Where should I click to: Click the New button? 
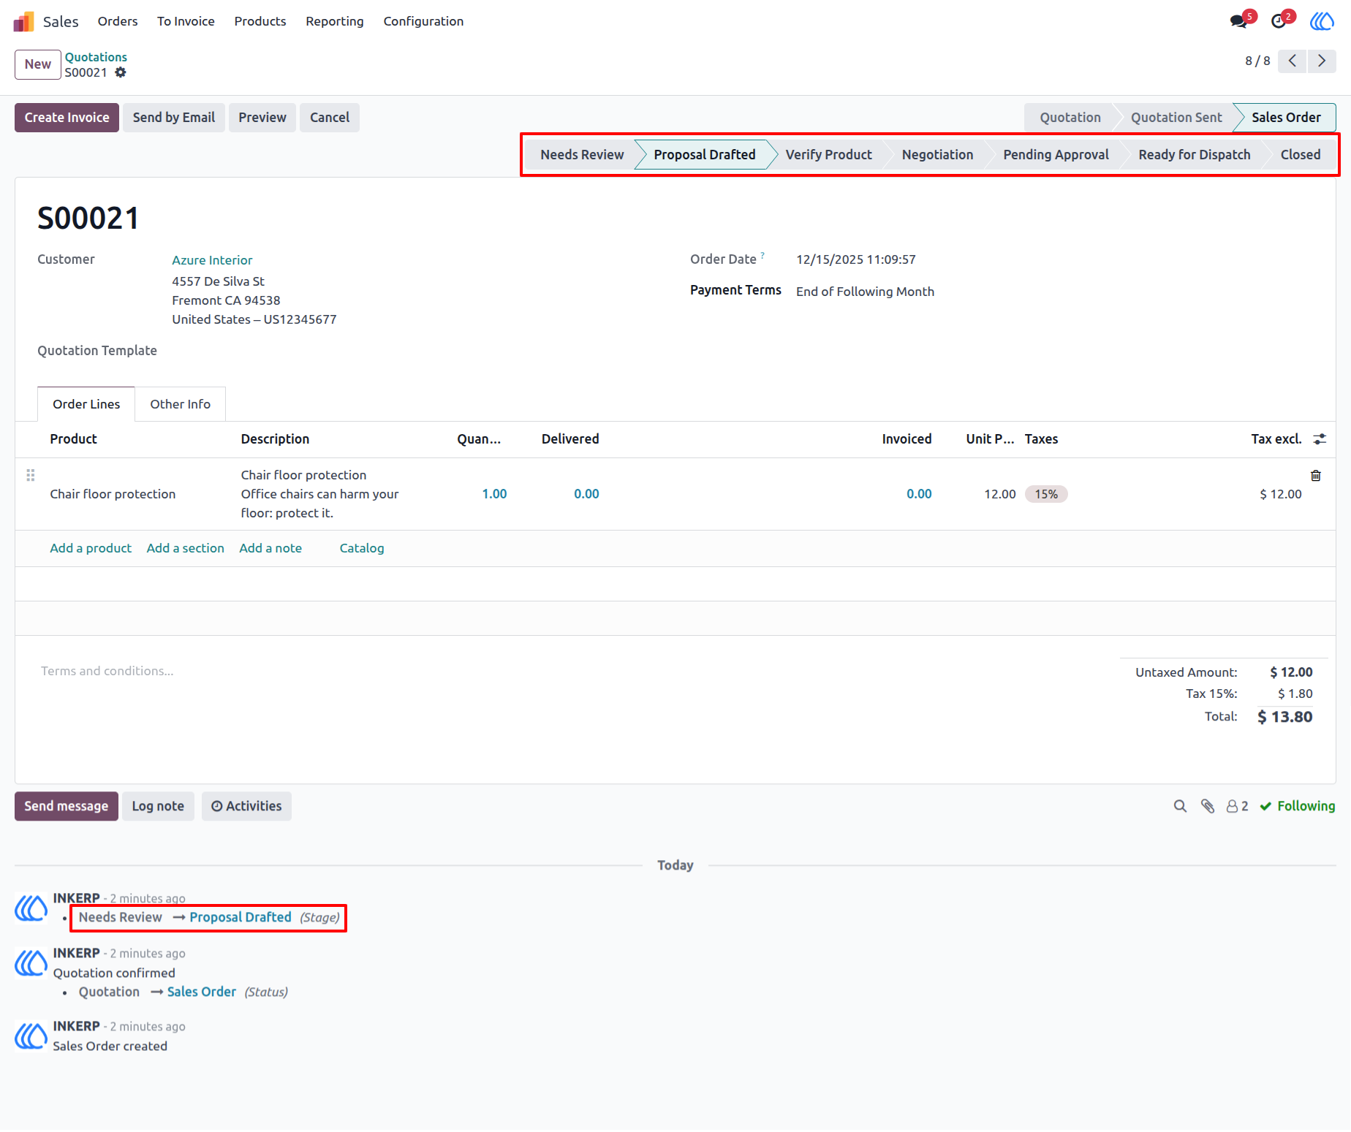37,64
